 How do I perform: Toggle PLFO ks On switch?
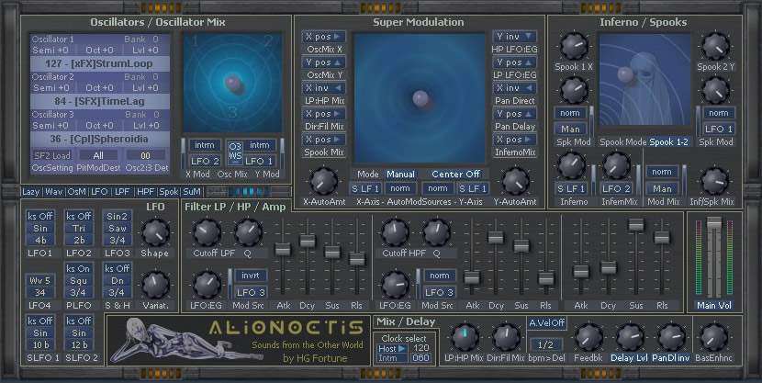tap(78, 268)
